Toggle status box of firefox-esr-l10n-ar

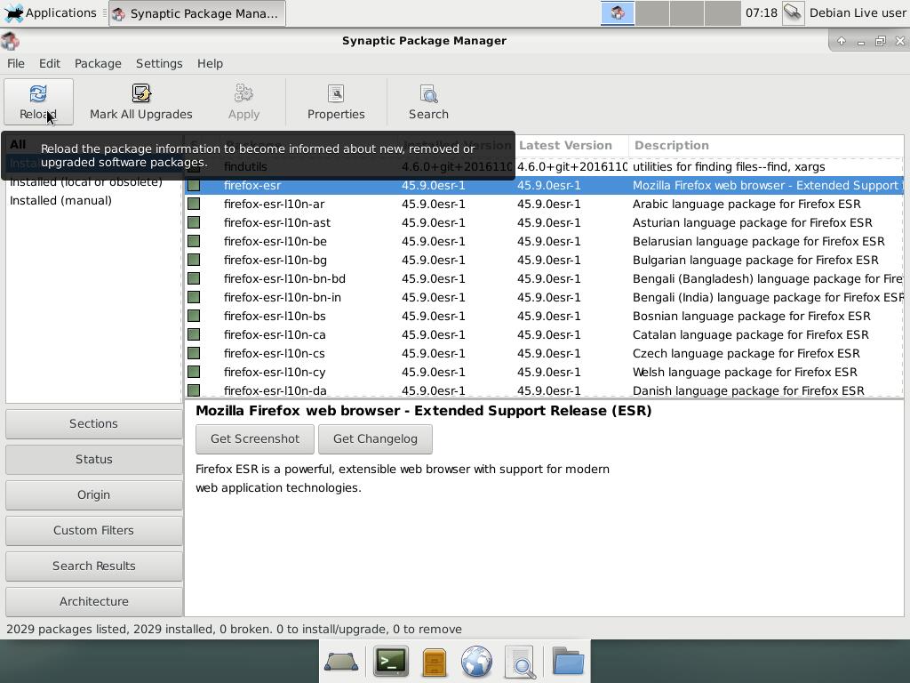194,204
